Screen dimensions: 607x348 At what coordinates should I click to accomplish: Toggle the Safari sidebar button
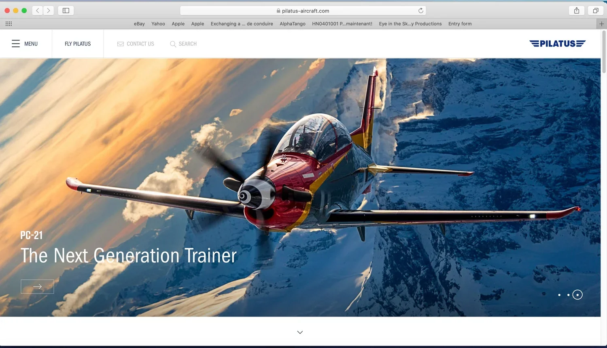[x=66, y=10]
